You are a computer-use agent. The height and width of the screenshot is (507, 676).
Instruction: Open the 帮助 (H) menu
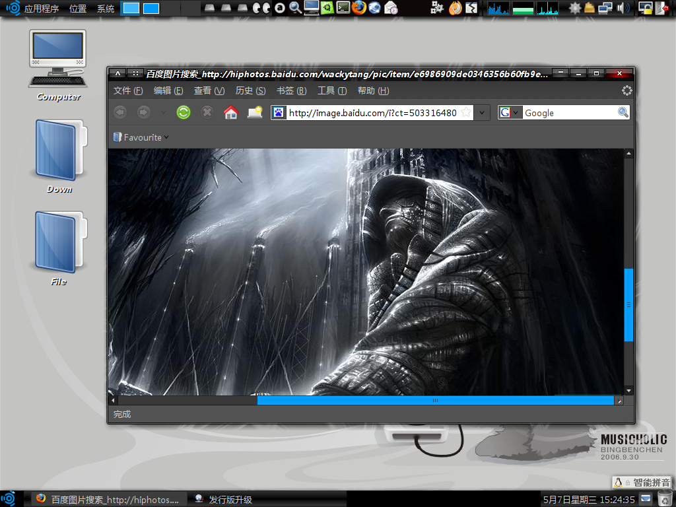click(374, 90)
